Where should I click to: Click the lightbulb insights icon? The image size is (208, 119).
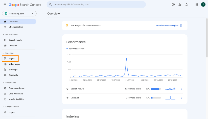67,26
